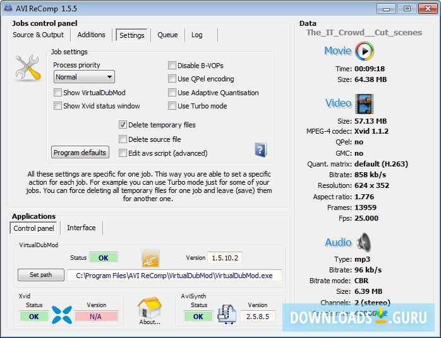Select the Settings tab

coord(131,35)
